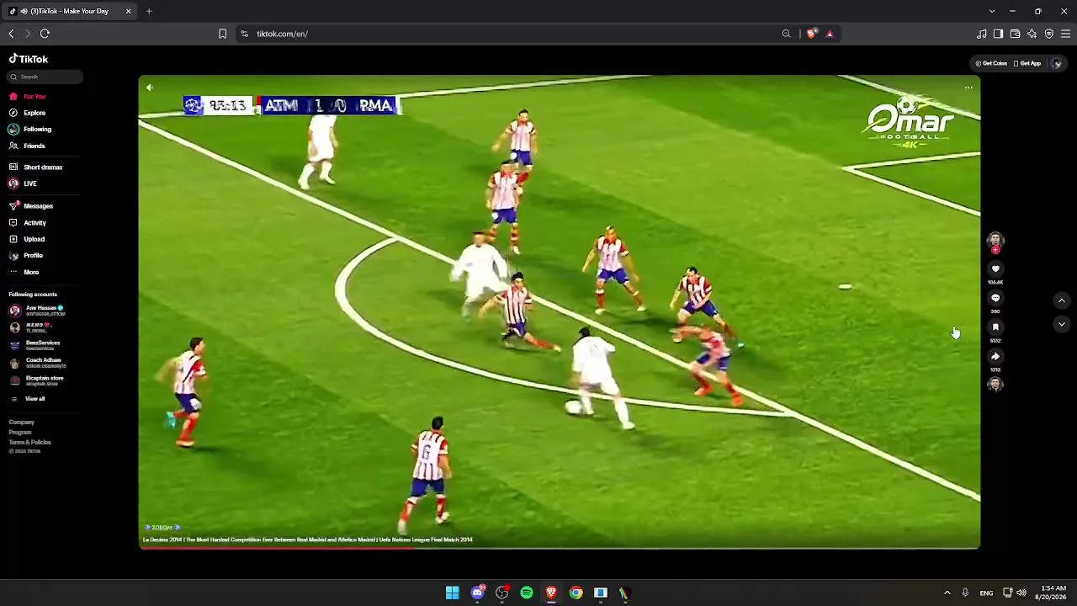This screenshot has width=1077, height=606.
Task: Open the Brave Shields lion icon
Action: [811, 34]
